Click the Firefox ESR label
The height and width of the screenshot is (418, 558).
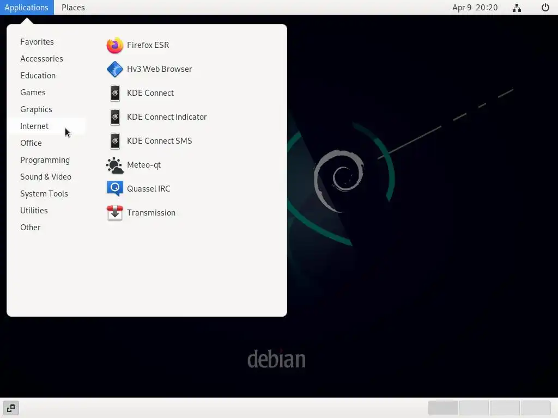[148, 45]
